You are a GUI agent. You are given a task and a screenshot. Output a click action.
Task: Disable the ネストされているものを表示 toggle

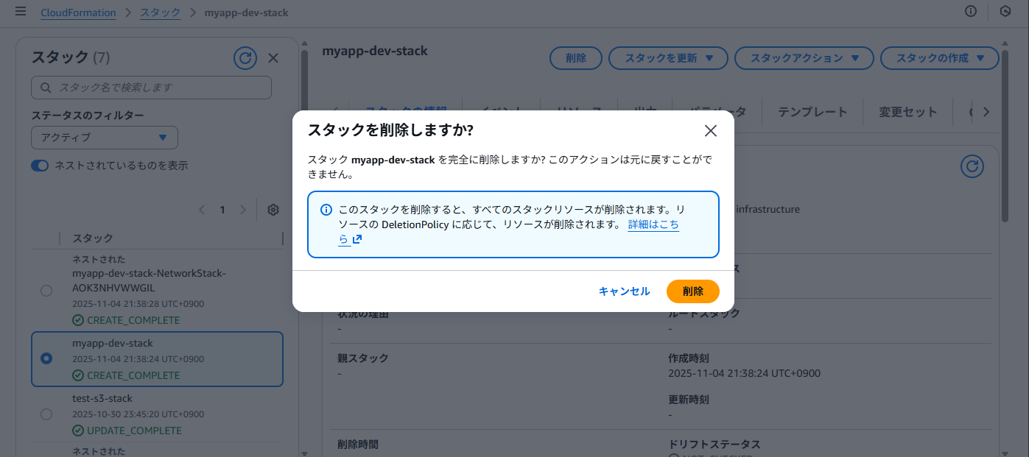40,166
